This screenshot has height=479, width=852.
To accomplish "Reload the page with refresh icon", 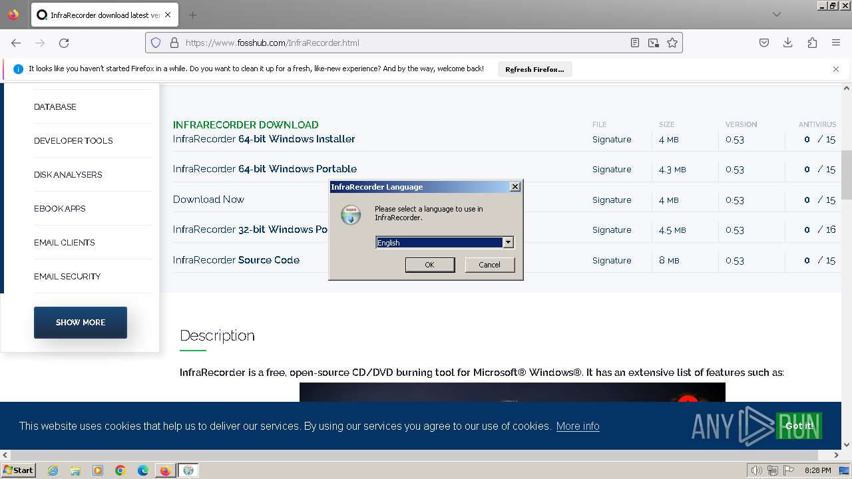I will click(64, 43).
